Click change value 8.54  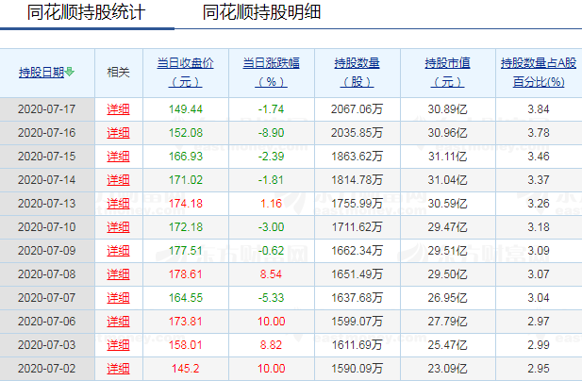tap(271, 274)
